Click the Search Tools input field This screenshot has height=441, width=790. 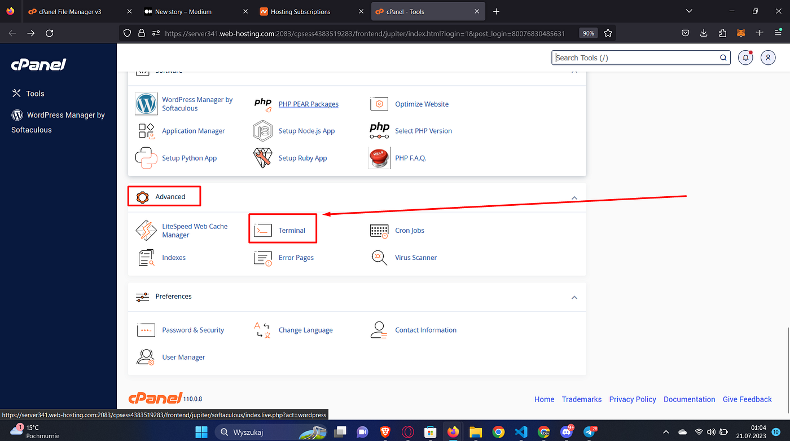(632, 57)
